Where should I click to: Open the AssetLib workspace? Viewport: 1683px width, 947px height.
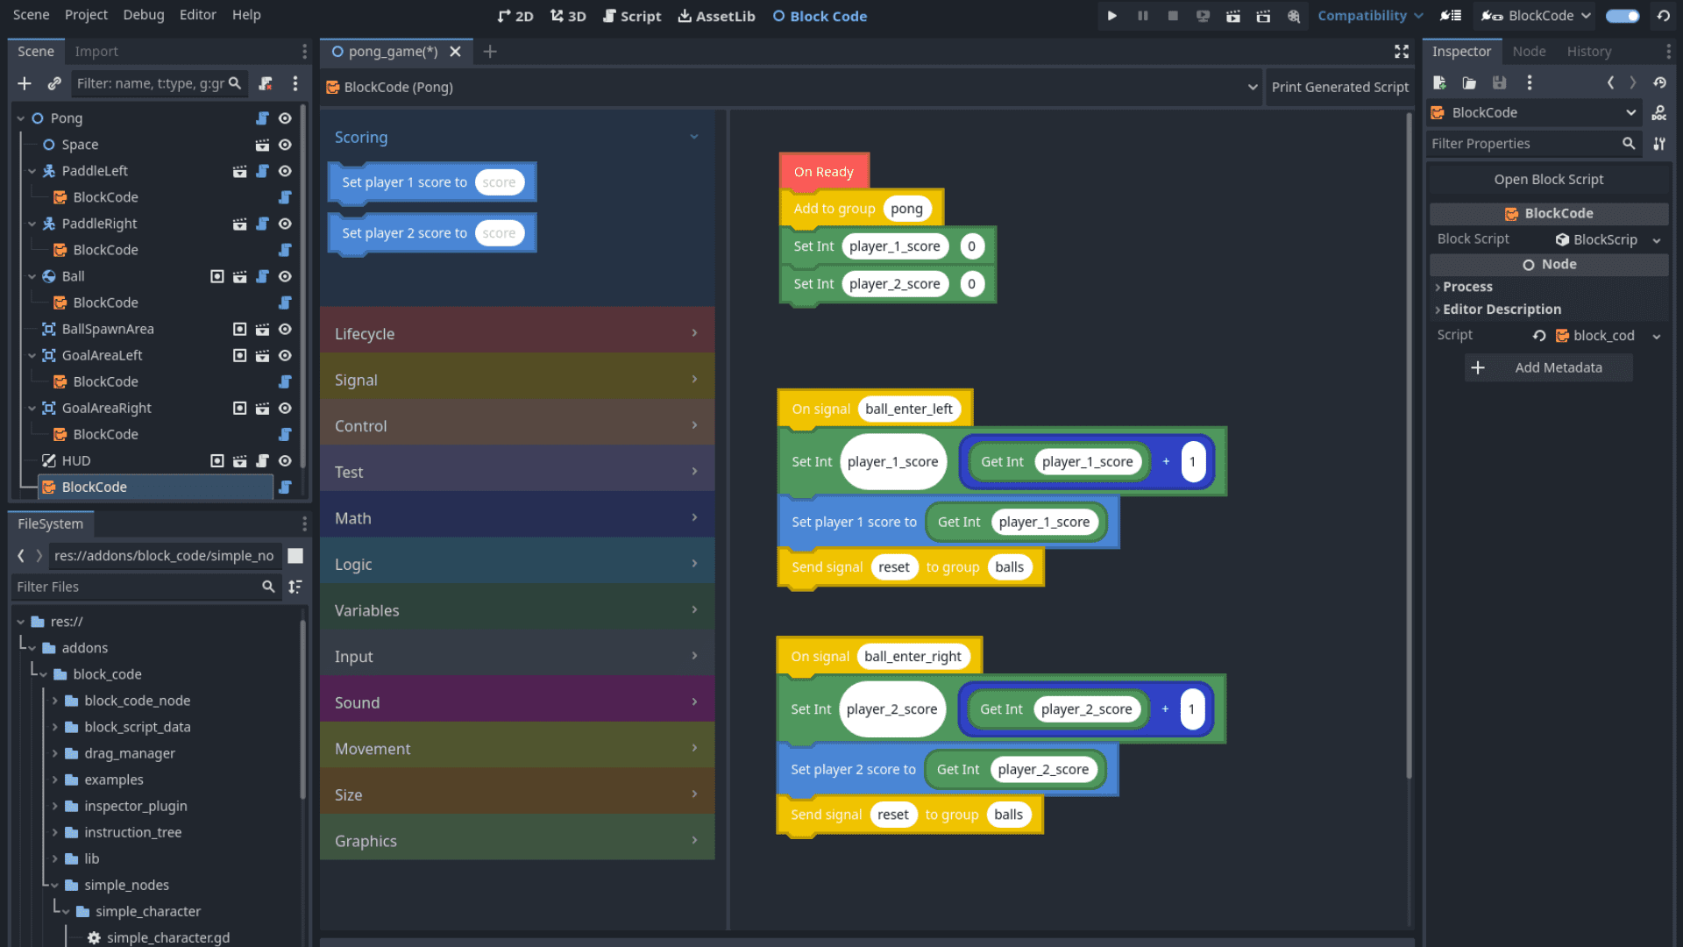click(716, 16)
